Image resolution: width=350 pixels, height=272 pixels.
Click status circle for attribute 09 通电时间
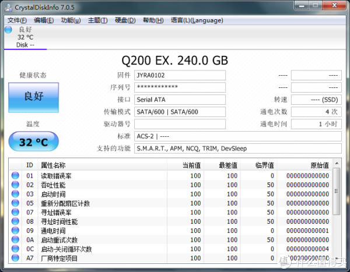click(x=15, y=231)
